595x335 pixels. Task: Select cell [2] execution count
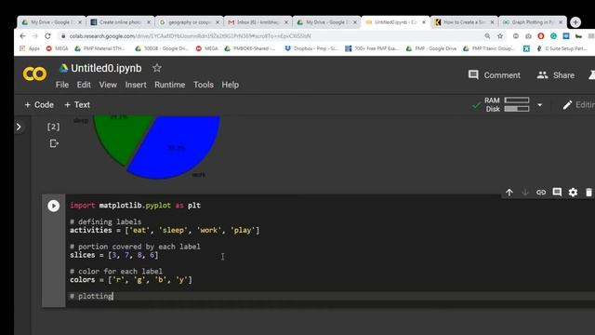54,127
